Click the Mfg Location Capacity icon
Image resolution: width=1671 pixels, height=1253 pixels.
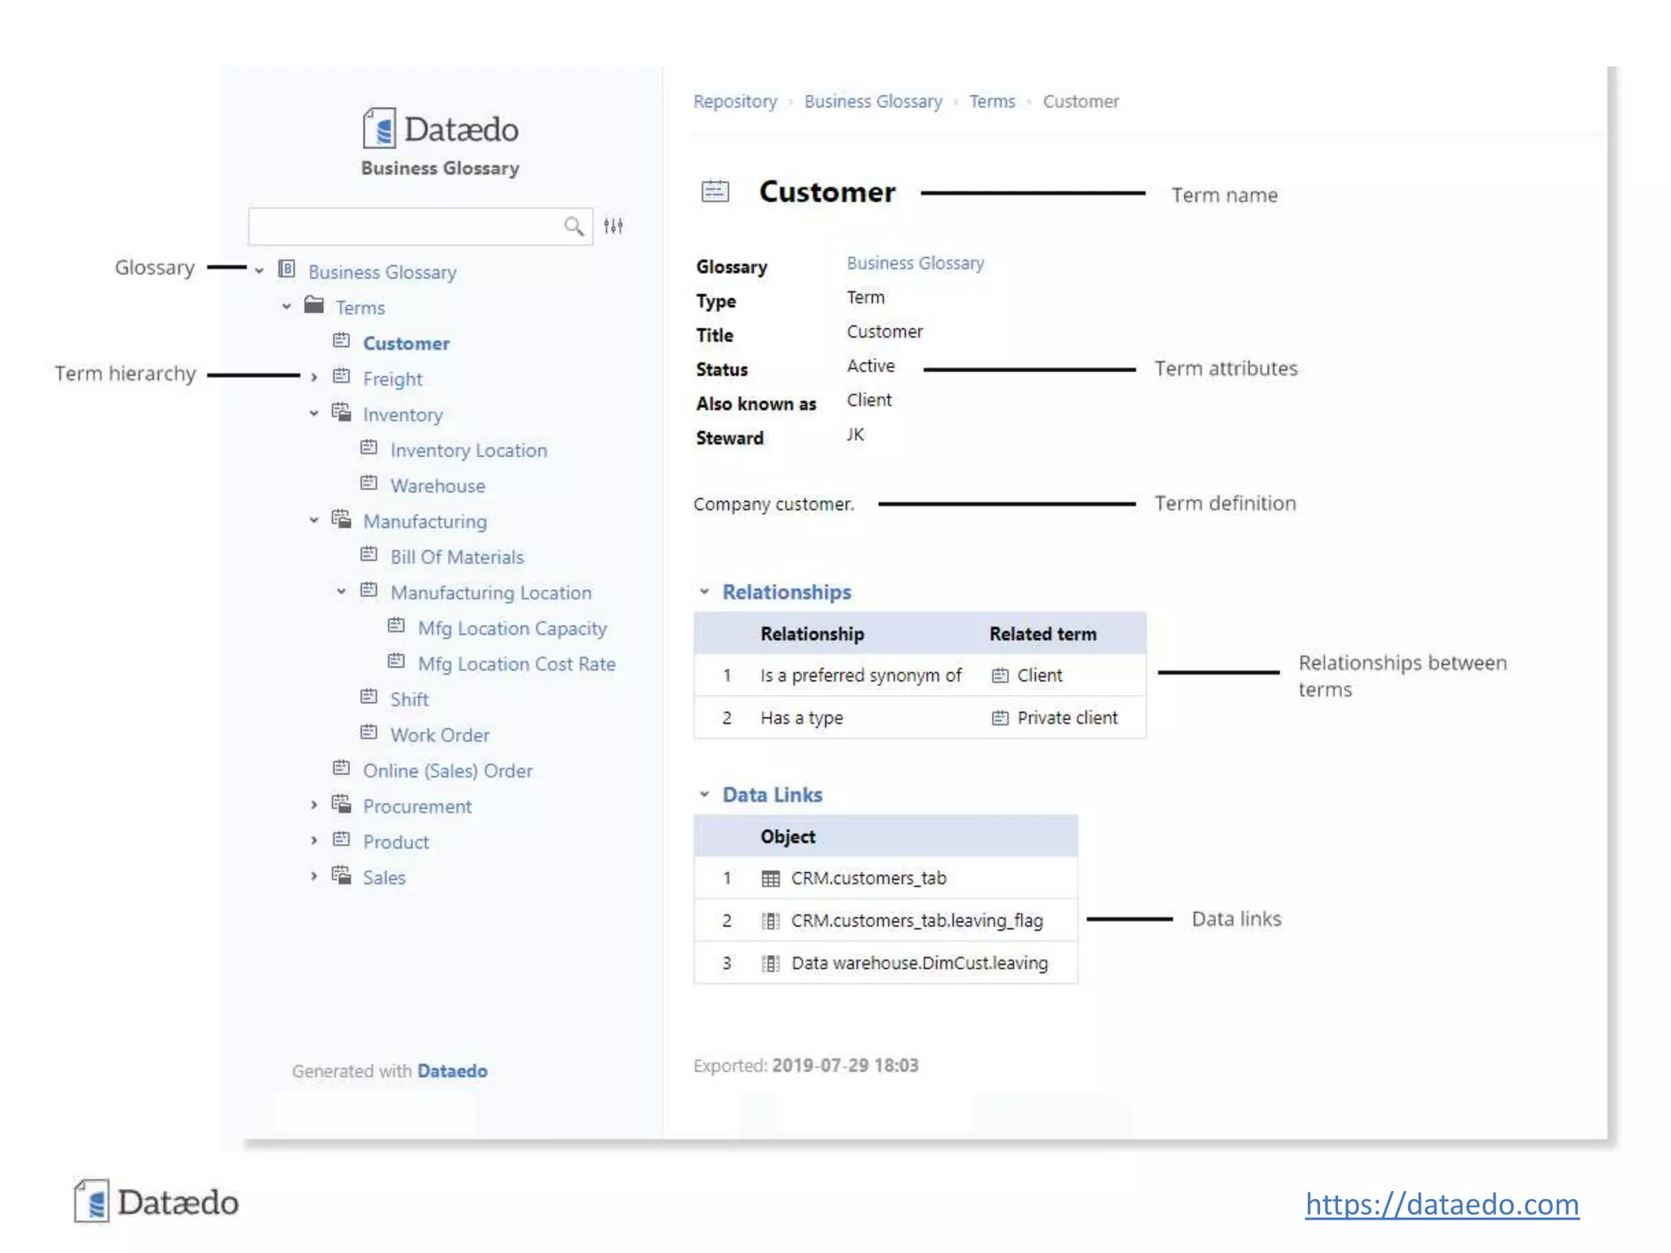click(397, 626)
